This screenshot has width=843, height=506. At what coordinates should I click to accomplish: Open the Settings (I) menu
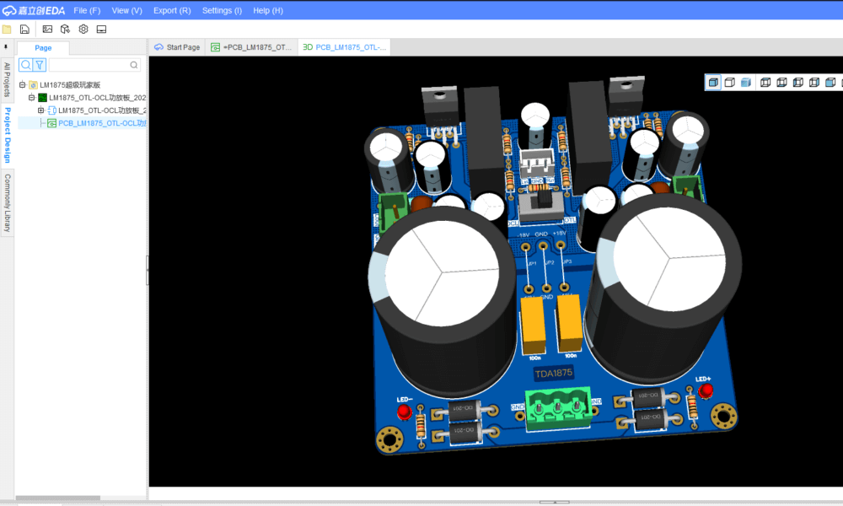point(222,10)
